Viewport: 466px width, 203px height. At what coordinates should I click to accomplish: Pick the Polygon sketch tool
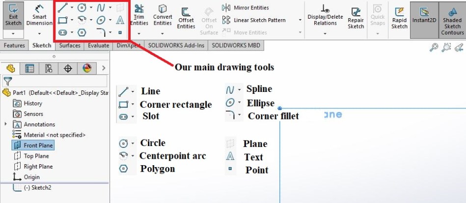tap(82, 32)
